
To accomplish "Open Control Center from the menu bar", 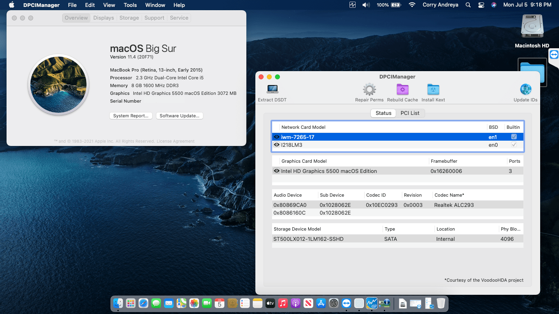I will 481,5.
